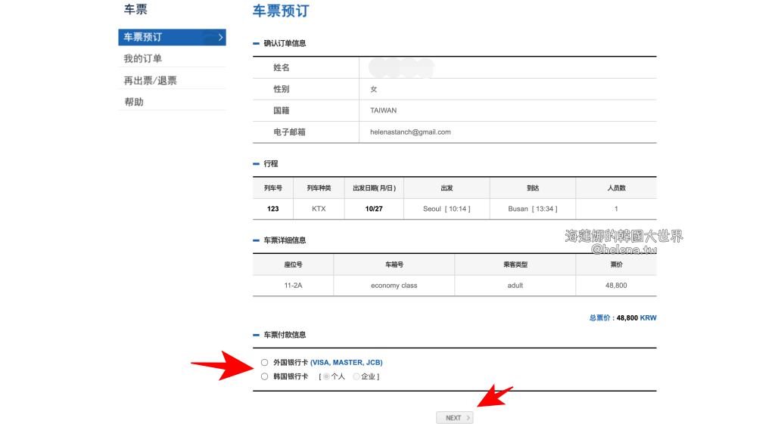Image resolution: width=775 pixels, height=424 pixels.
Task: Choose the 企业 radio option
Action: tap(356, 376)
